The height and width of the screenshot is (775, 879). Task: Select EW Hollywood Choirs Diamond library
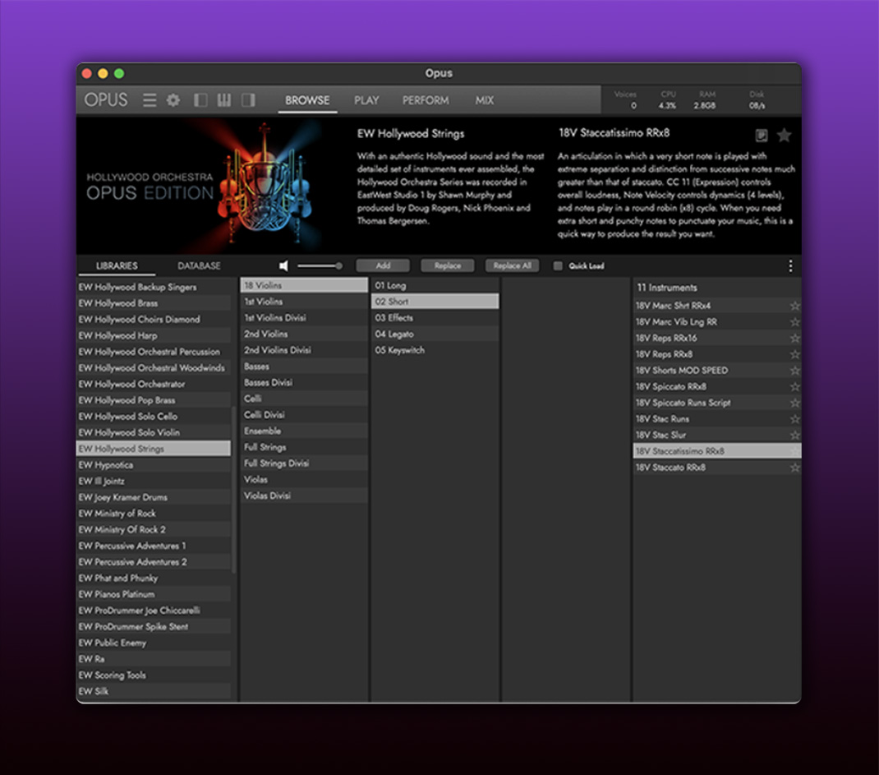(x=154, y=320)
